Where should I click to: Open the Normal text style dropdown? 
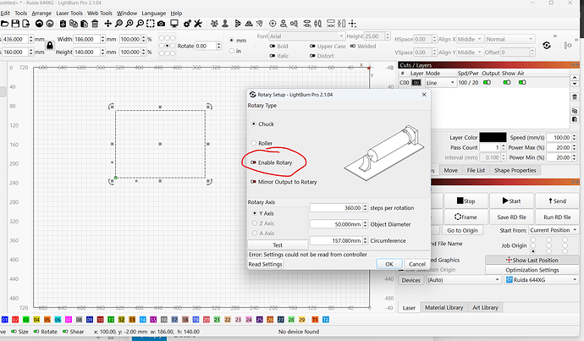click(510, 39)
